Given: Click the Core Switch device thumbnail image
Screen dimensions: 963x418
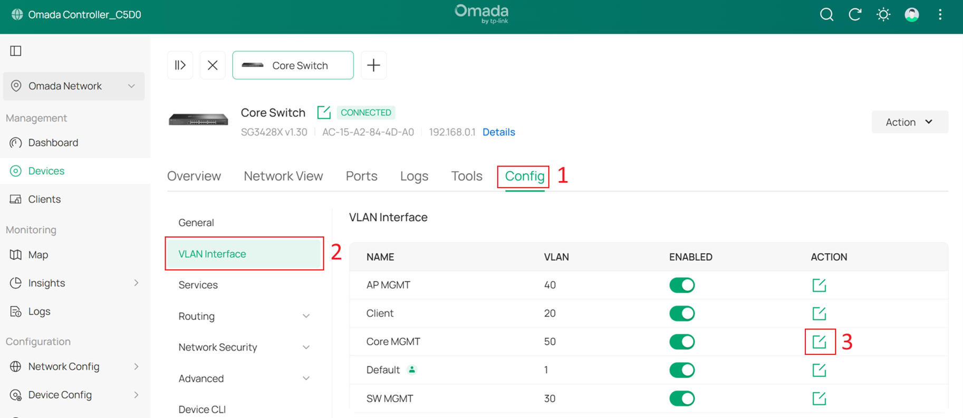Looking at the screenshot, I should [x=198, y=120].
